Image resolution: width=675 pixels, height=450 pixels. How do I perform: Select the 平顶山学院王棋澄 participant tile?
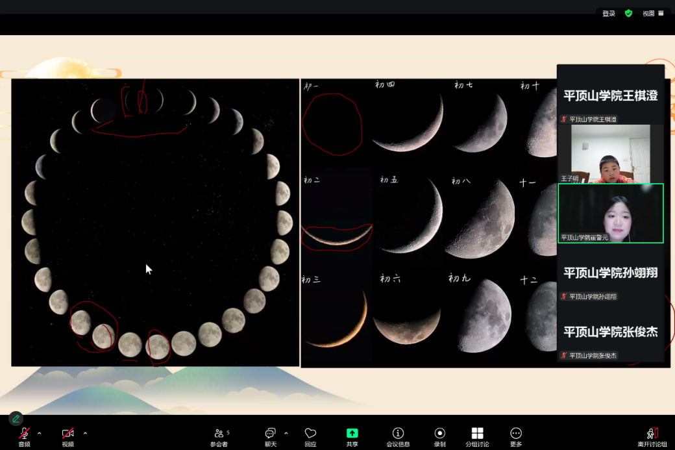tap(610, 95)
